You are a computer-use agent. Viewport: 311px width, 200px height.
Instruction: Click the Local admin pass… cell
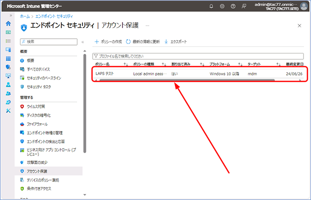click(x=150, y=74)
